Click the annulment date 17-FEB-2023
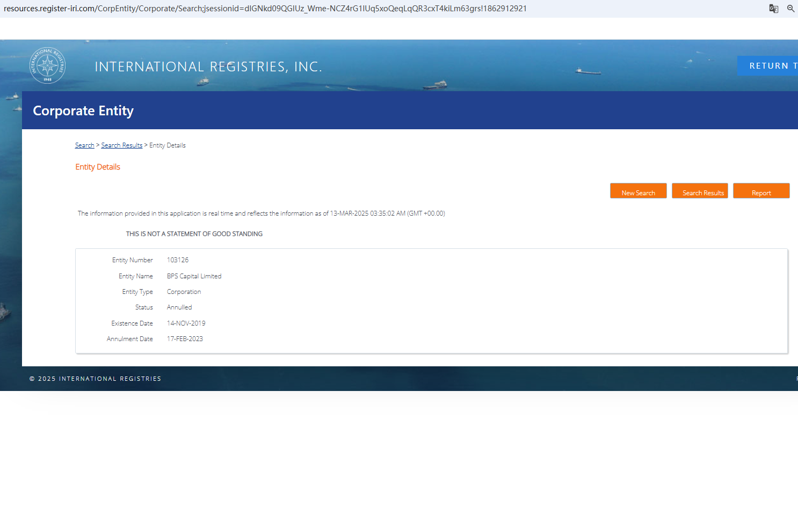 point(185,339)
